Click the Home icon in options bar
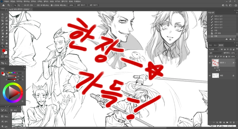 [3, 5]
